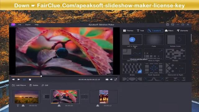
Task: Click the text icon under the sunset clip
Action: [x=18, y=106]
